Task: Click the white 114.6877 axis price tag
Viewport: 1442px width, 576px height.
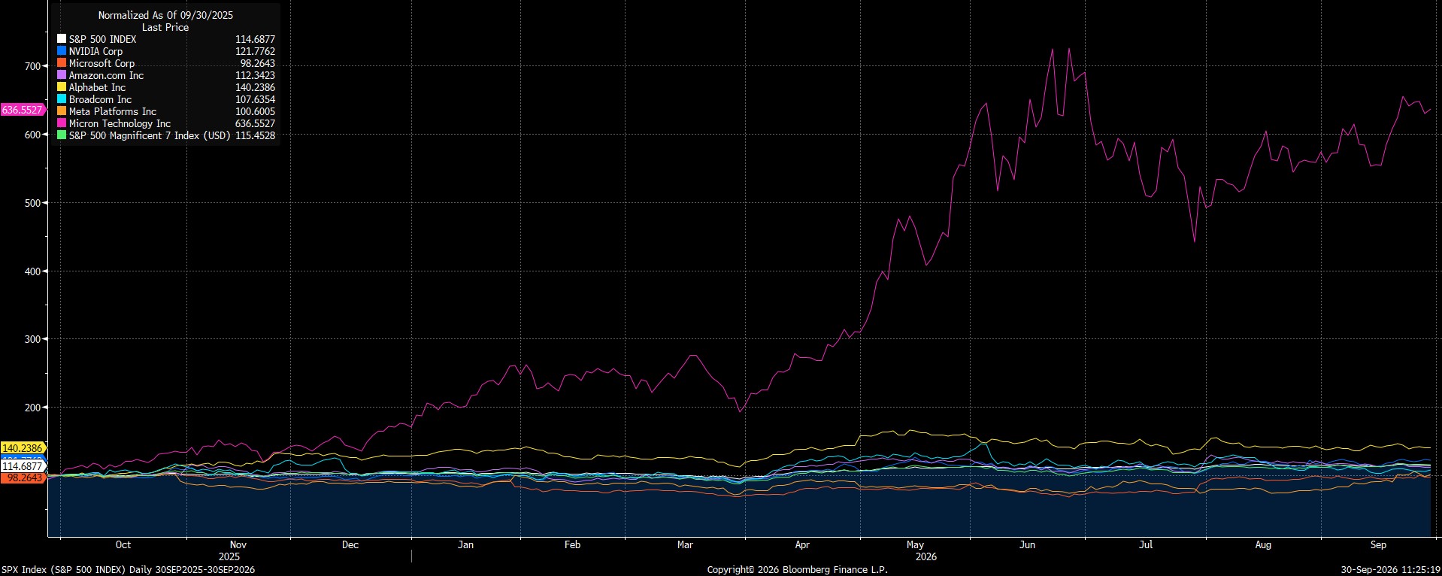Action: tap(23, 467)
